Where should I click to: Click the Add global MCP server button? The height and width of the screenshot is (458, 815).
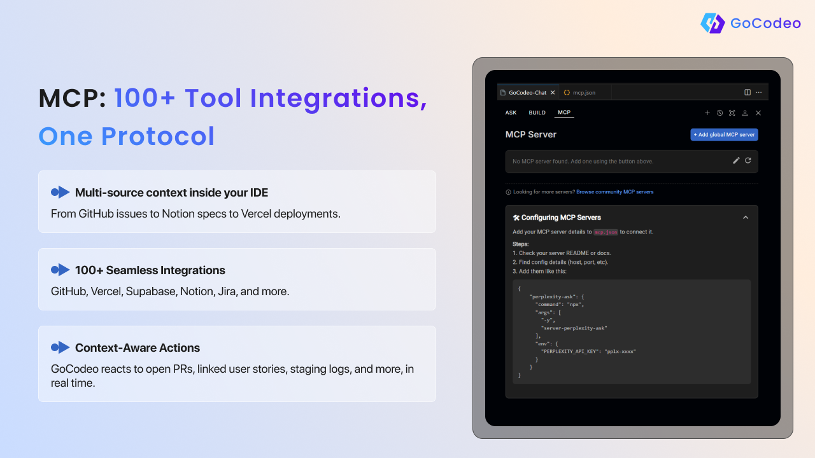724,134
